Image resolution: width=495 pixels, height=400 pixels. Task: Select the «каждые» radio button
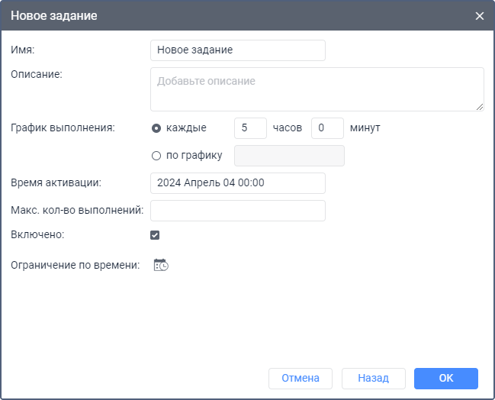[x=156, y=128]
